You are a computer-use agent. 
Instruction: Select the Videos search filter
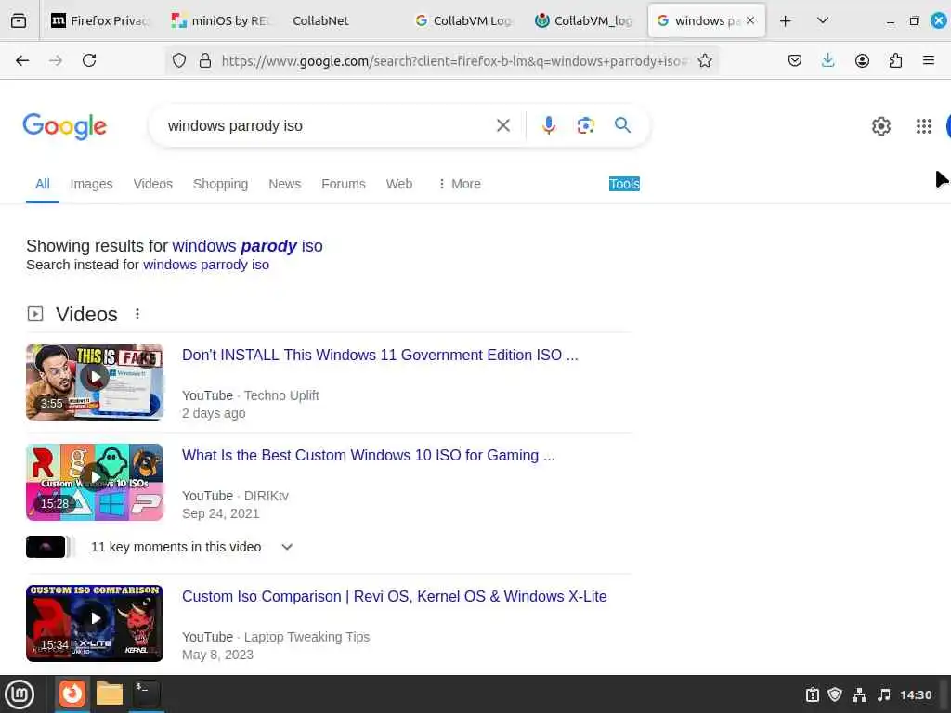[153, 184]
